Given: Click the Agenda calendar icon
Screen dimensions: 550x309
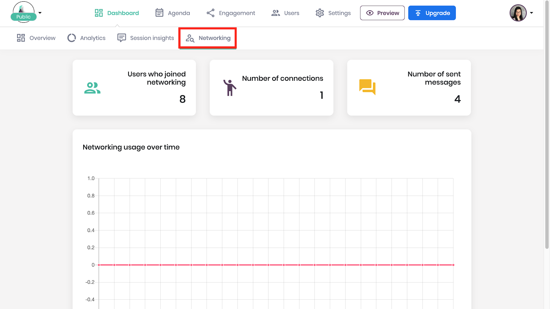Looking at the screenshot, I should (x=159, y=13).
